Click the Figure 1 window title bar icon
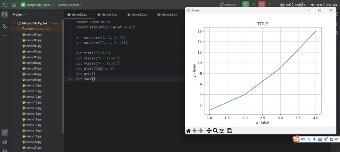This screenshot has width=340, height=152. (188, 10)
